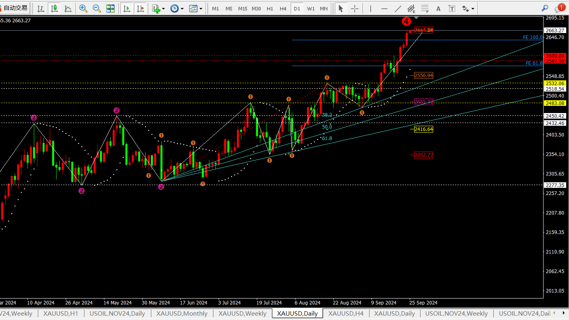Viewport: 569px width, 320px height.
Task: Select the FE 61.8 Fibonacci level
Action: [x=534, y=63]
